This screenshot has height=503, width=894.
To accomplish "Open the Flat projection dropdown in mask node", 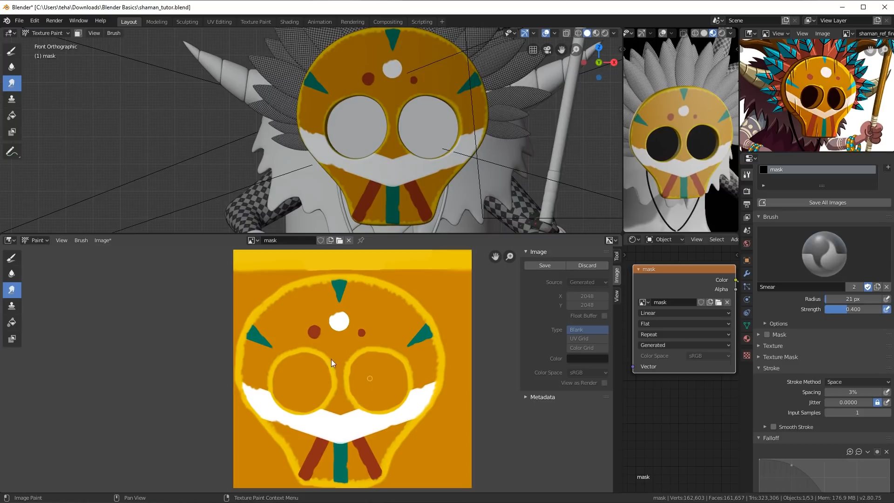I will click(x=684, y=324).
